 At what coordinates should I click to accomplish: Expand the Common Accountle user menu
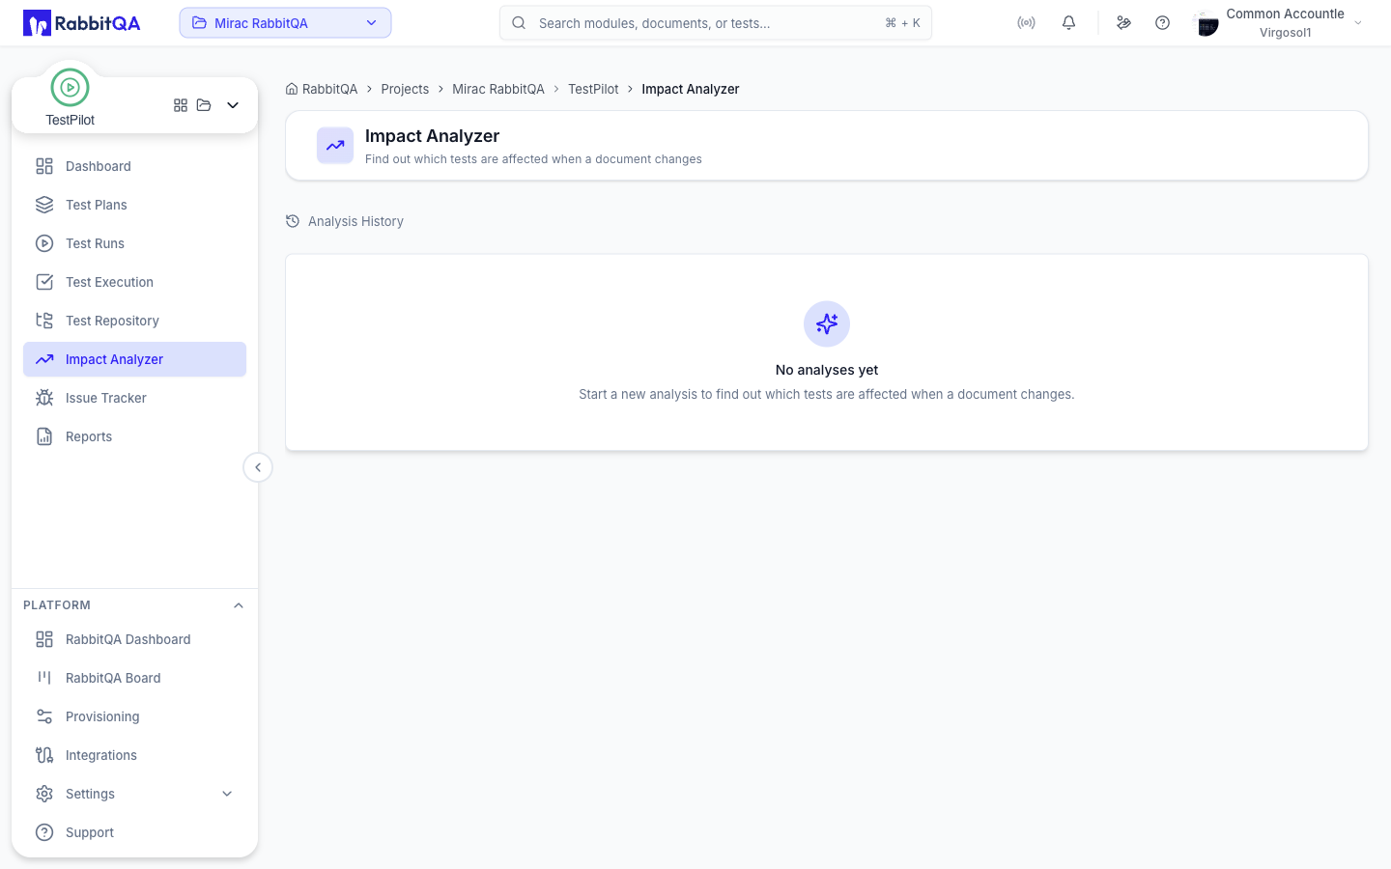(1358, 23)
